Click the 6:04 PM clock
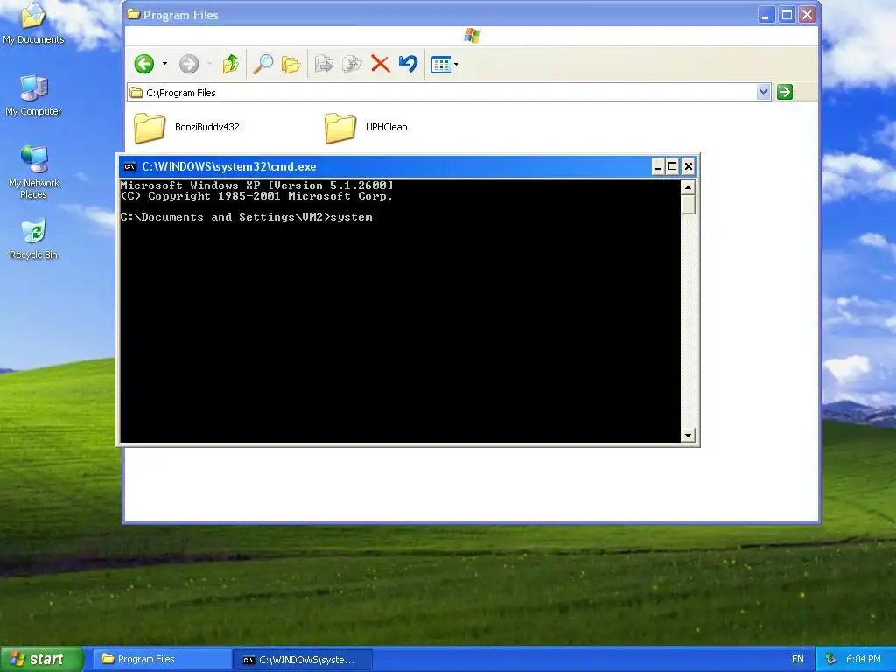 [863, 660]
